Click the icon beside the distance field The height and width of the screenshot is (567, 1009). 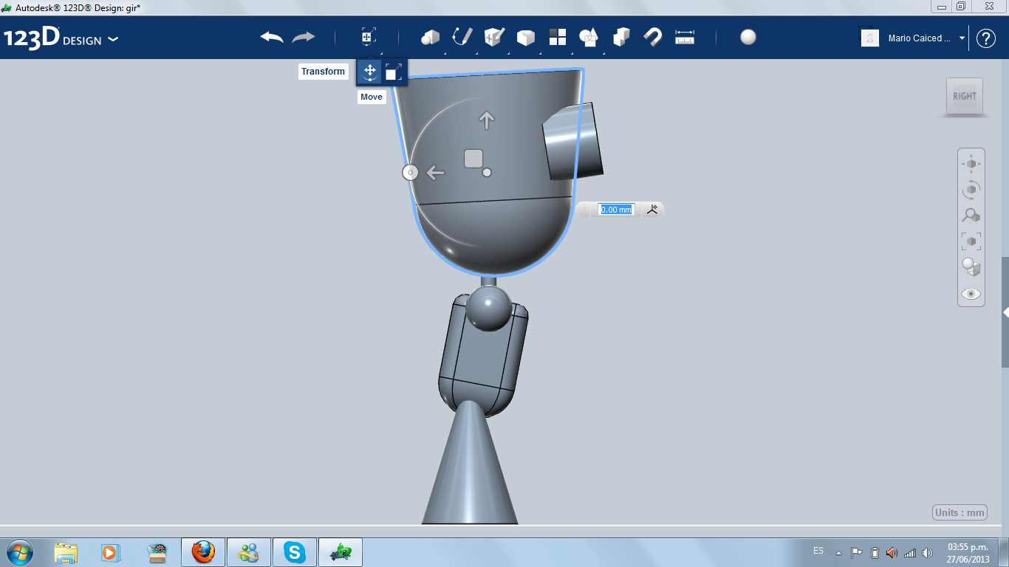click(652, 210)
